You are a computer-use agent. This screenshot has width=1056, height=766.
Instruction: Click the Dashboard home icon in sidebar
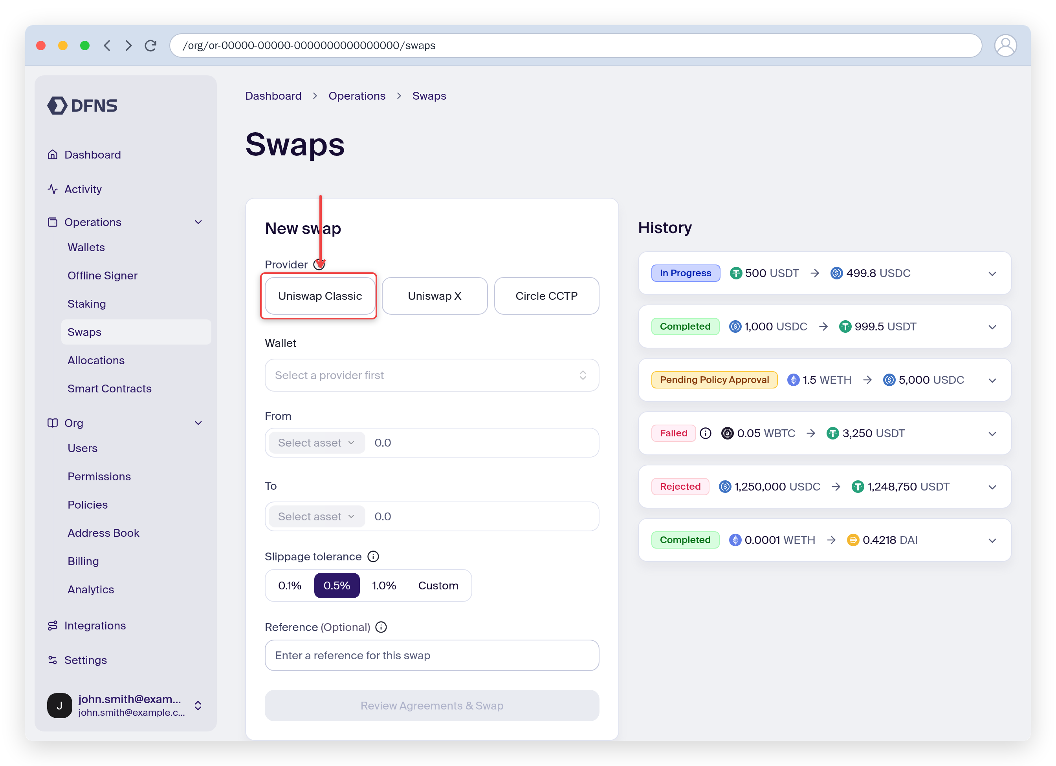pos(53,154)
